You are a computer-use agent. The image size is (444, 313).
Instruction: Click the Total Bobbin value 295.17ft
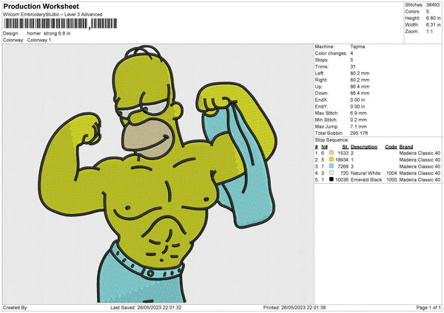(359, 134)
